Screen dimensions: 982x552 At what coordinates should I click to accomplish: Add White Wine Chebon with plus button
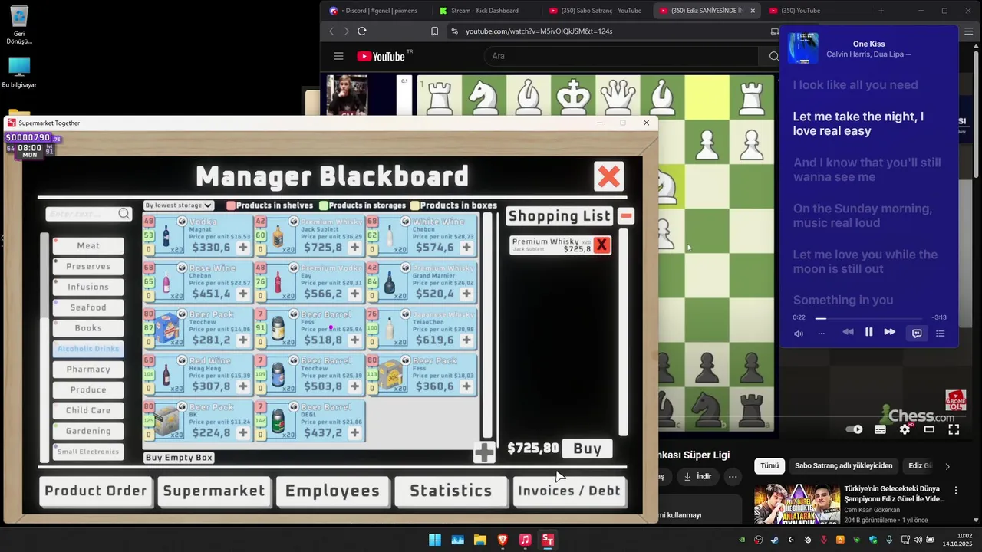coord(466,248)
